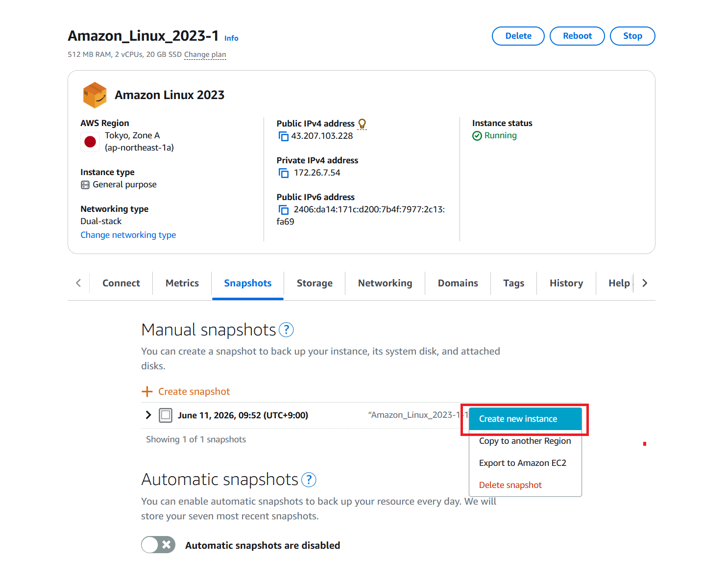Switch to the Domains tab
Viewport: 703px width, 562px height.
[x=458, y=283]
